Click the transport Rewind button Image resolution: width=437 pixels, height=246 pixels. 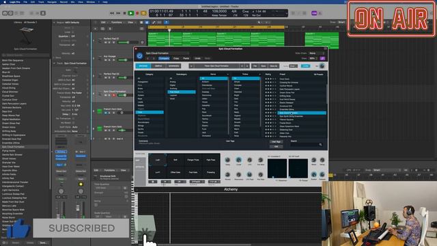click(112, 13)
